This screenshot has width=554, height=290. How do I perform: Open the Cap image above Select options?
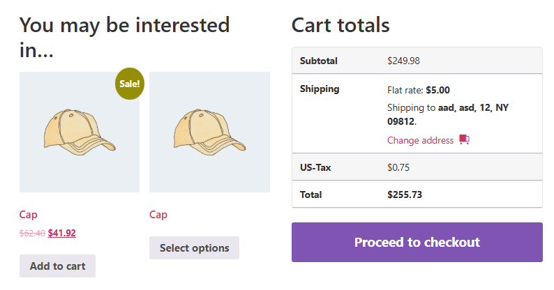click(209, 132)
